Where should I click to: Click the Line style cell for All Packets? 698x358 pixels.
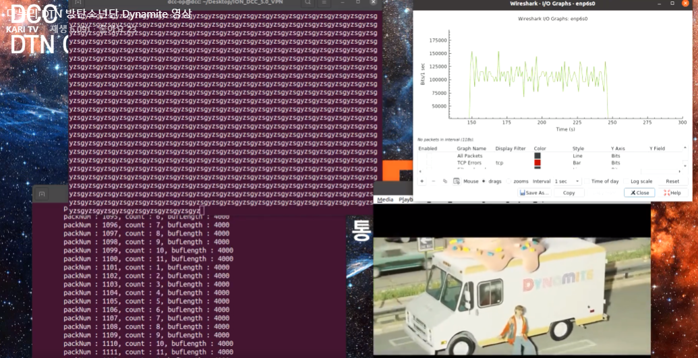pyautogui.click(x=577, y=156)
